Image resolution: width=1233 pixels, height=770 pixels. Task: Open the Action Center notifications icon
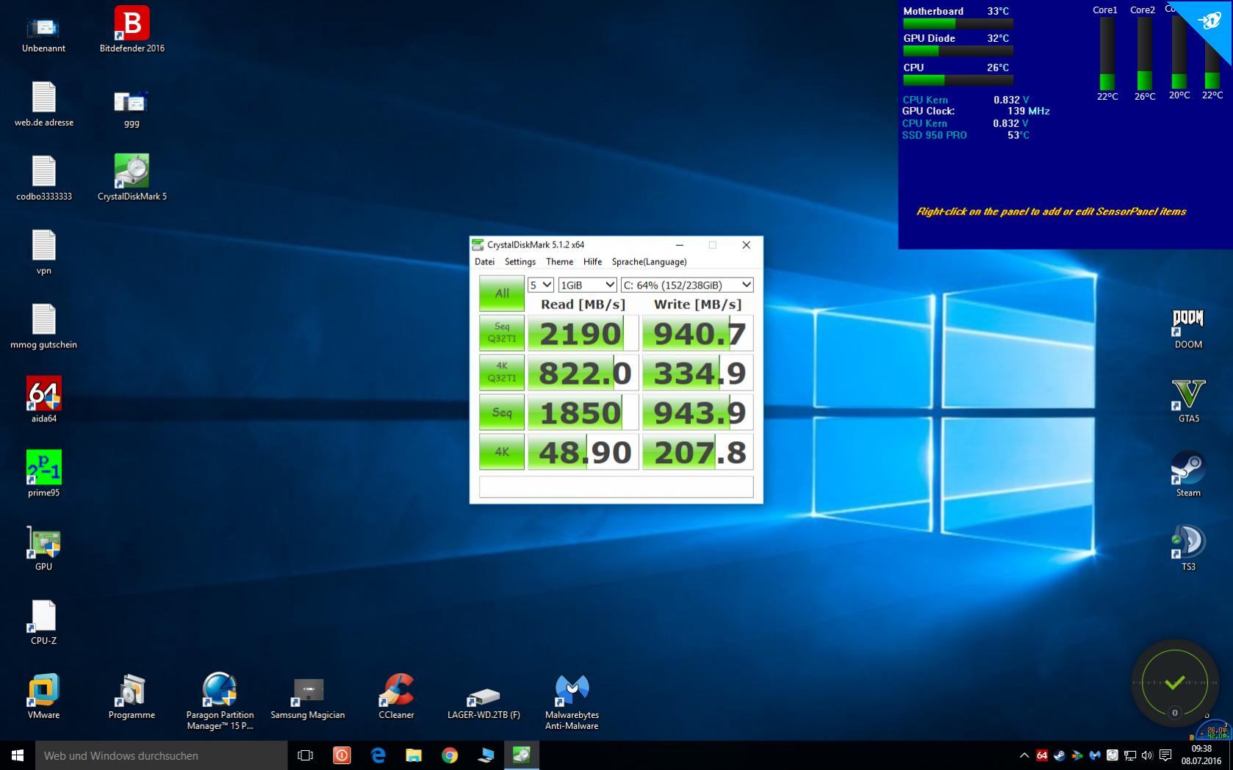1165,755
